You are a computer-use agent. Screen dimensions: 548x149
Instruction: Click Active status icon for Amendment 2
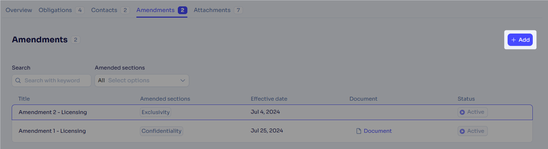tap(462, 112)
